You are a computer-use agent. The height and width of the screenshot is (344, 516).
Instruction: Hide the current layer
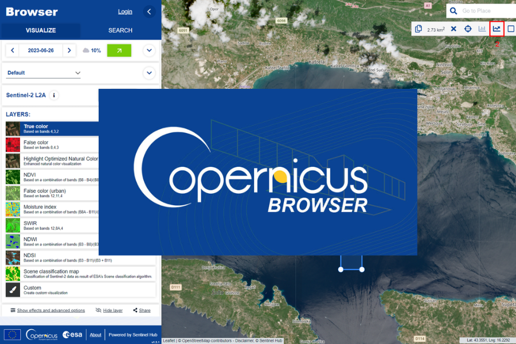coord(109,310)
